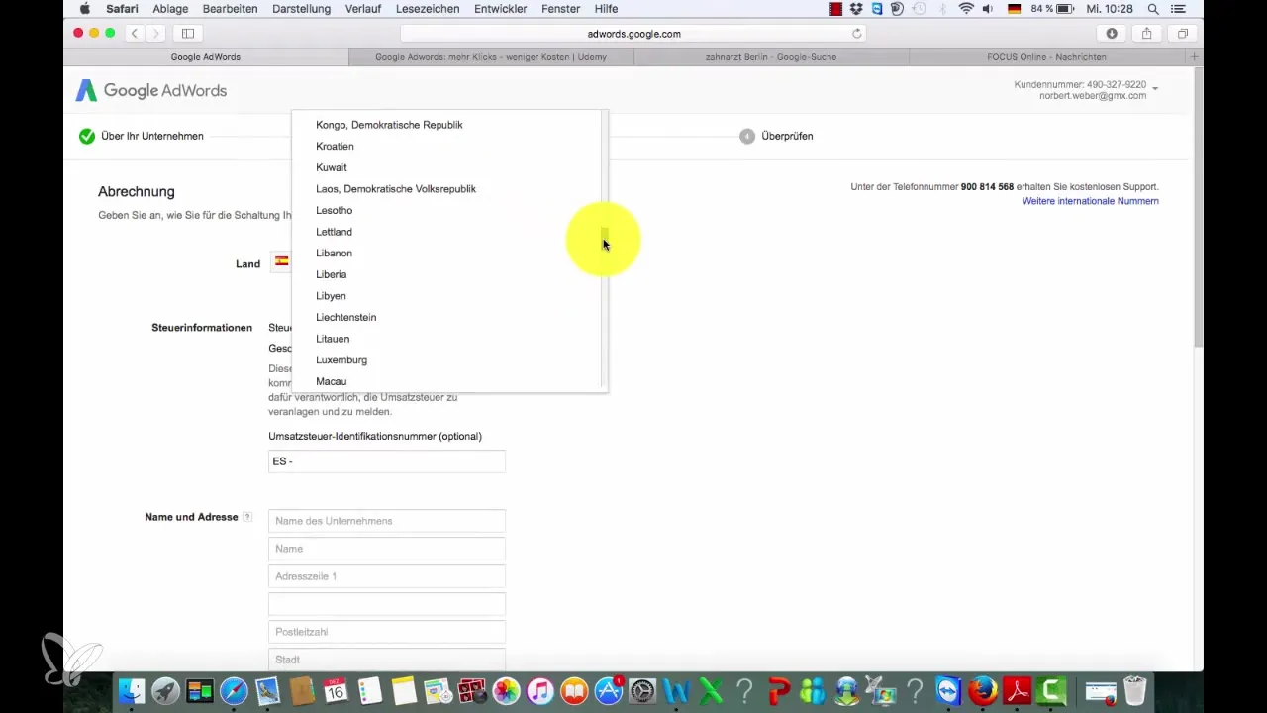Open the Bluetooth menu bar icon
Screen dimensions: 1267x713
pos(942,9)
